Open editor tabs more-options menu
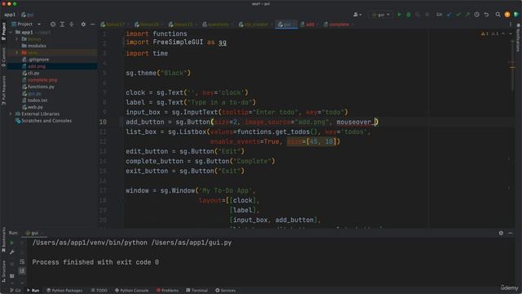The height and width of the screenshot is (294, 522). click(x=511, y=24)
